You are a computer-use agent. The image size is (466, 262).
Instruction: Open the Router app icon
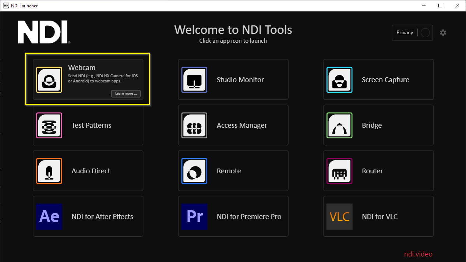click(x=339, y=171)
